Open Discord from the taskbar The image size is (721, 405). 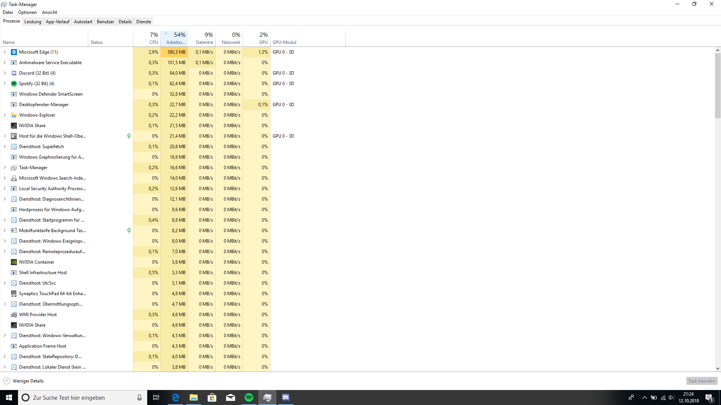click(x=285, y=397)
